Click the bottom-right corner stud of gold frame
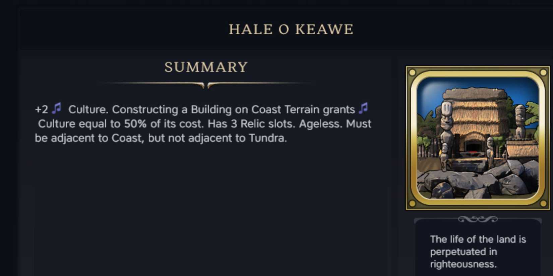The image size is (553, 276). click(543, 203)
